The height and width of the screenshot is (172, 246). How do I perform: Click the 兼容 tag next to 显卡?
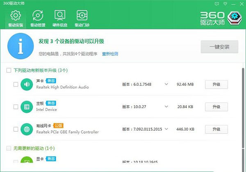[x=51, y=159]
